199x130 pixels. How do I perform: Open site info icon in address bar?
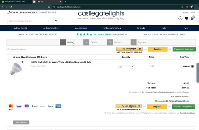tap(54, 7)
